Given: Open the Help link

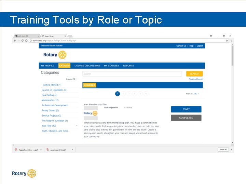Looking at the screenshot, I should [x=191, y=46].
